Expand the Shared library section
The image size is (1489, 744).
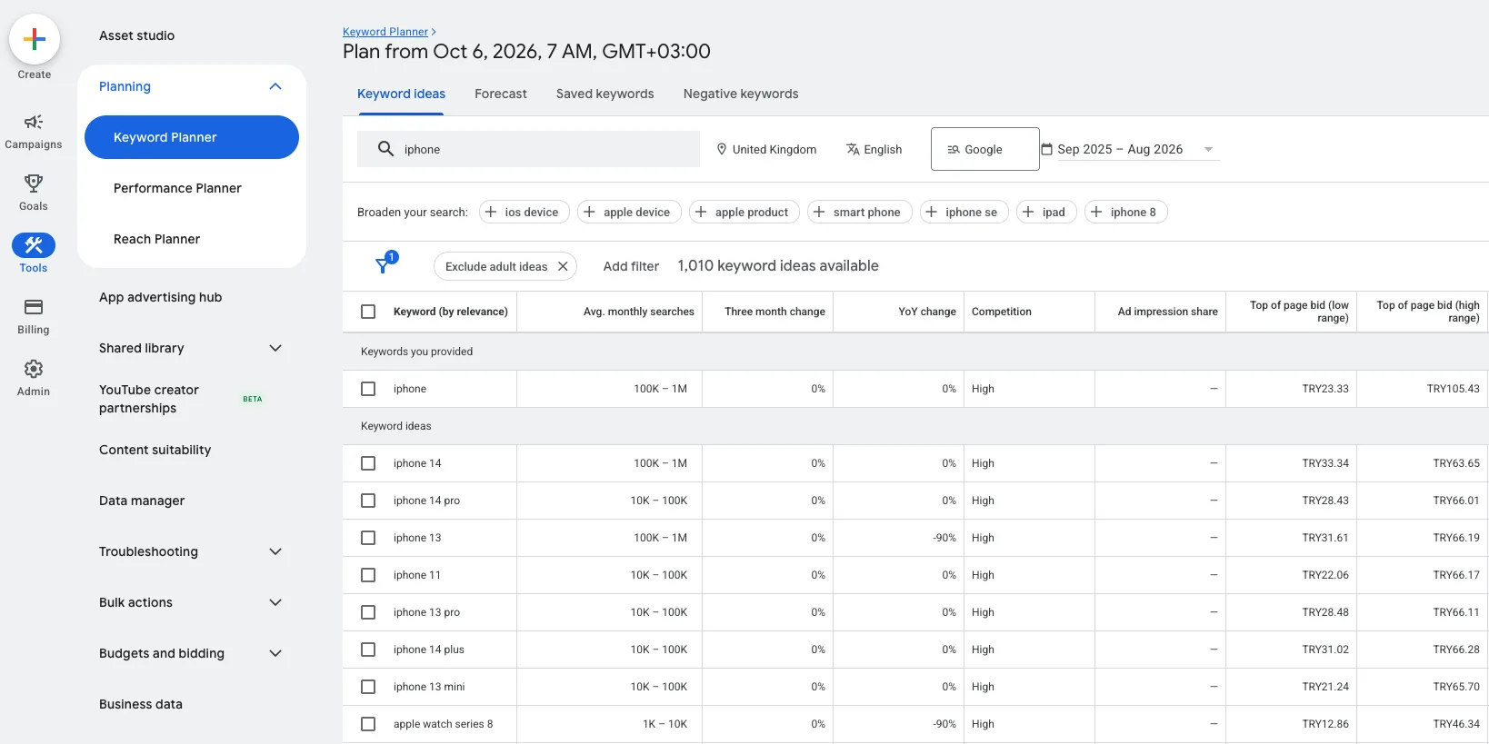[x=275, y=348]
